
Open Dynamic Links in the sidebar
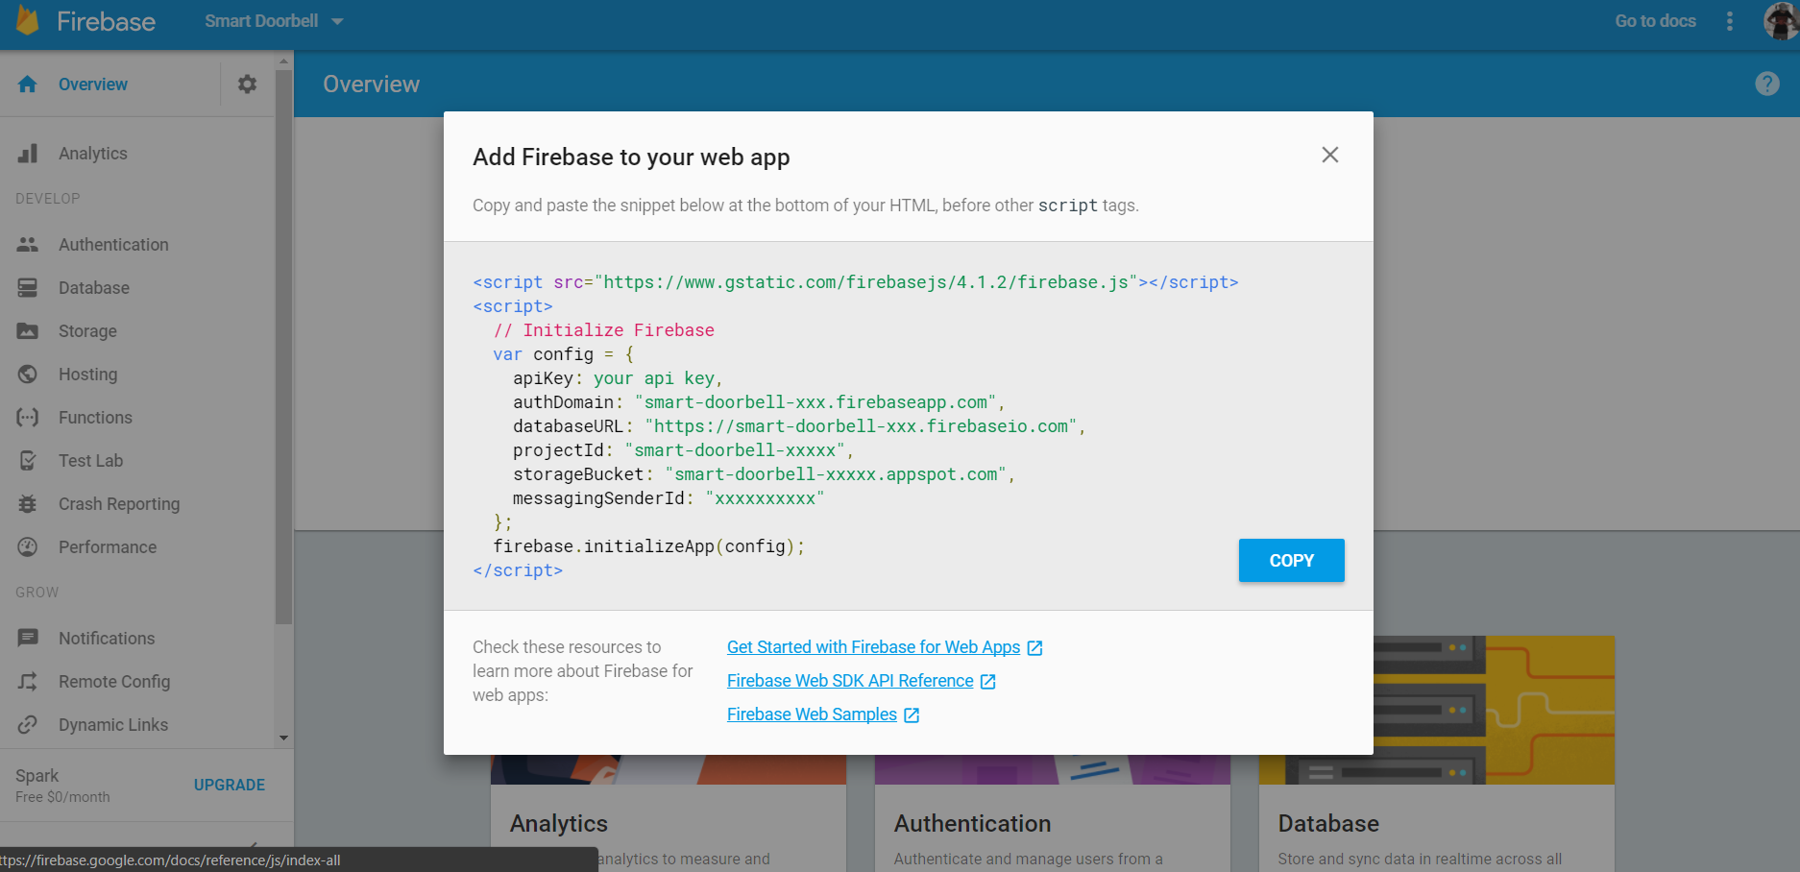pyautogui.click(x=113, y=725)
